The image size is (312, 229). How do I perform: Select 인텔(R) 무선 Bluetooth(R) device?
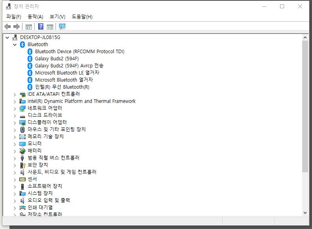point(62,87)
